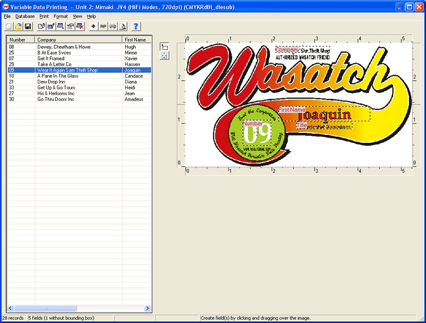Click the table-with-red-X delete icon
This screenshot has width=426, height=323.
pyautogui.click(x=80, y=27)
